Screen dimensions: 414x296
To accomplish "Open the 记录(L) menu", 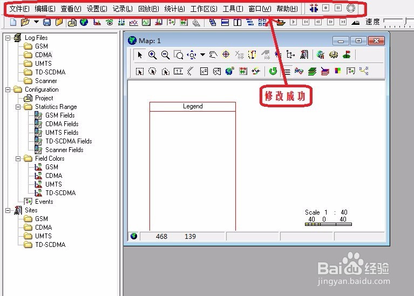I will 123,9.
